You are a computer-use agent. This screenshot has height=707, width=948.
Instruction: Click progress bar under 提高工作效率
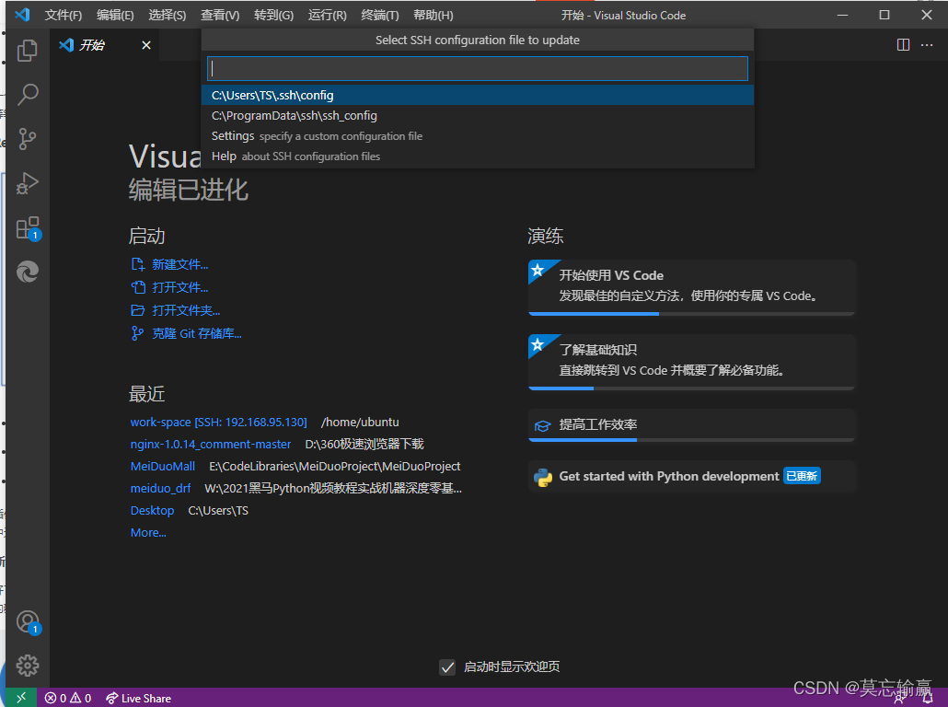click(691, 440)
